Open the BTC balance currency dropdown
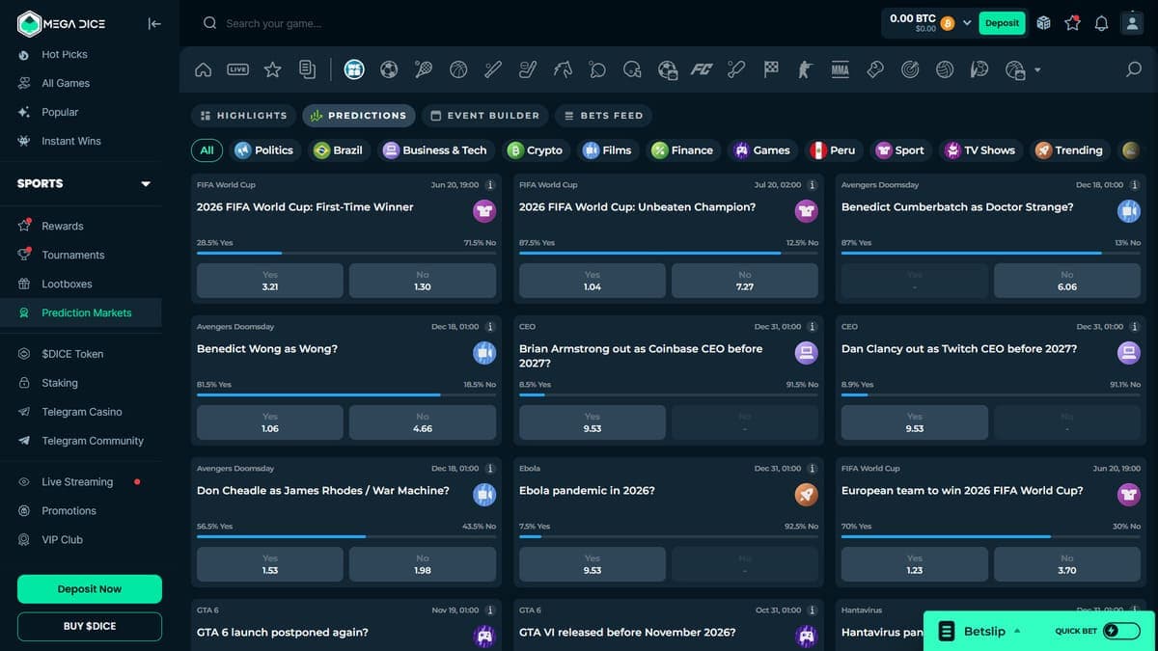1158x651 pixels. coord(967,23)
